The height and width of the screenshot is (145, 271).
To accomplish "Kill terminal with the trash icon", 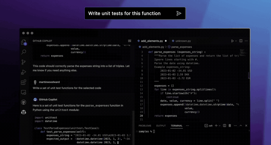I will [x=230, y=126].
